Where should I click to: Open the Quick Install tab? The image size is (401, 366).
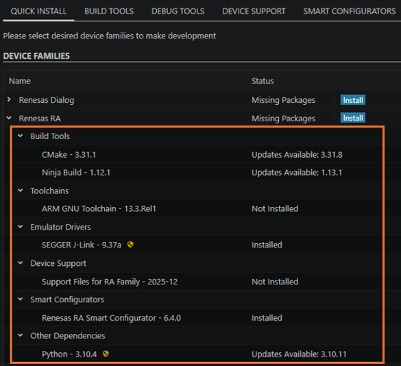click(x=38, y=11)
